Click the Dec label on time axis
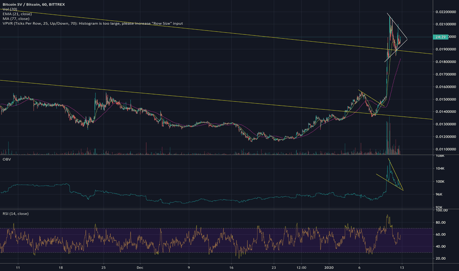The image size is (459, 271). tap(140, 268)
